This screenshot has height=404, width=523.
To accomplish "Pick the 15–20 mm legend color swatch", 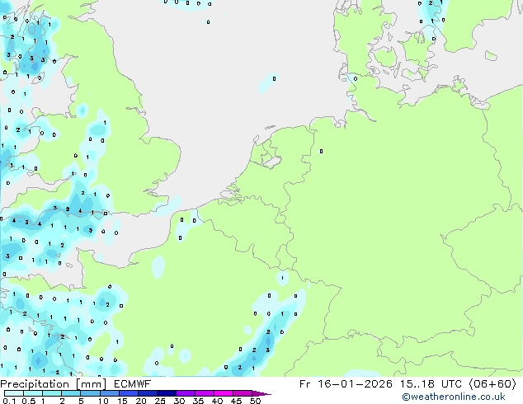I will point(128,393).
